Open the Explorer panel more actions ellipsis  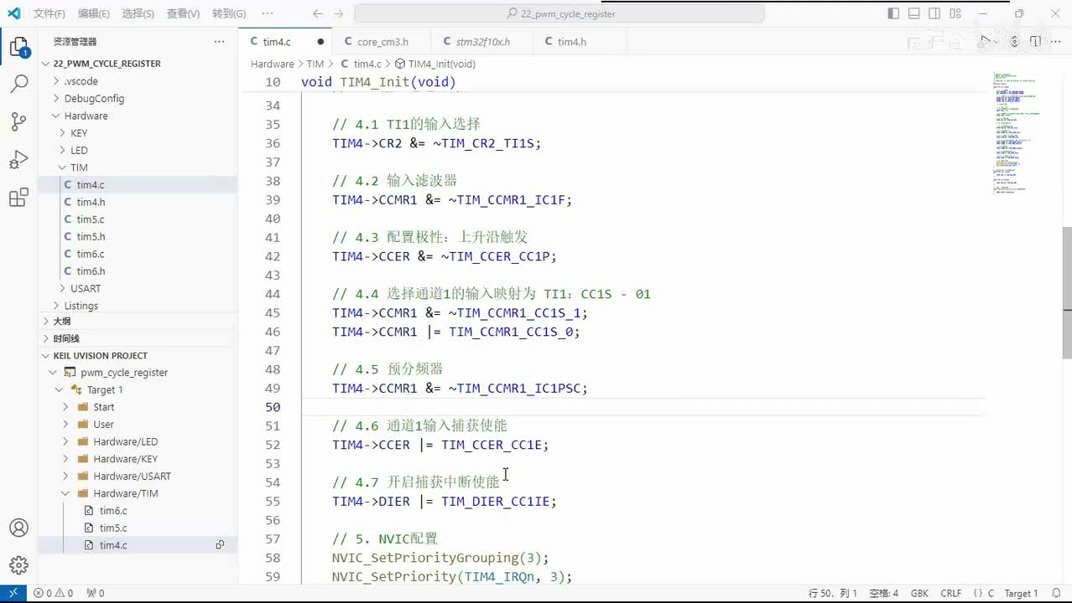click(219, 41)
